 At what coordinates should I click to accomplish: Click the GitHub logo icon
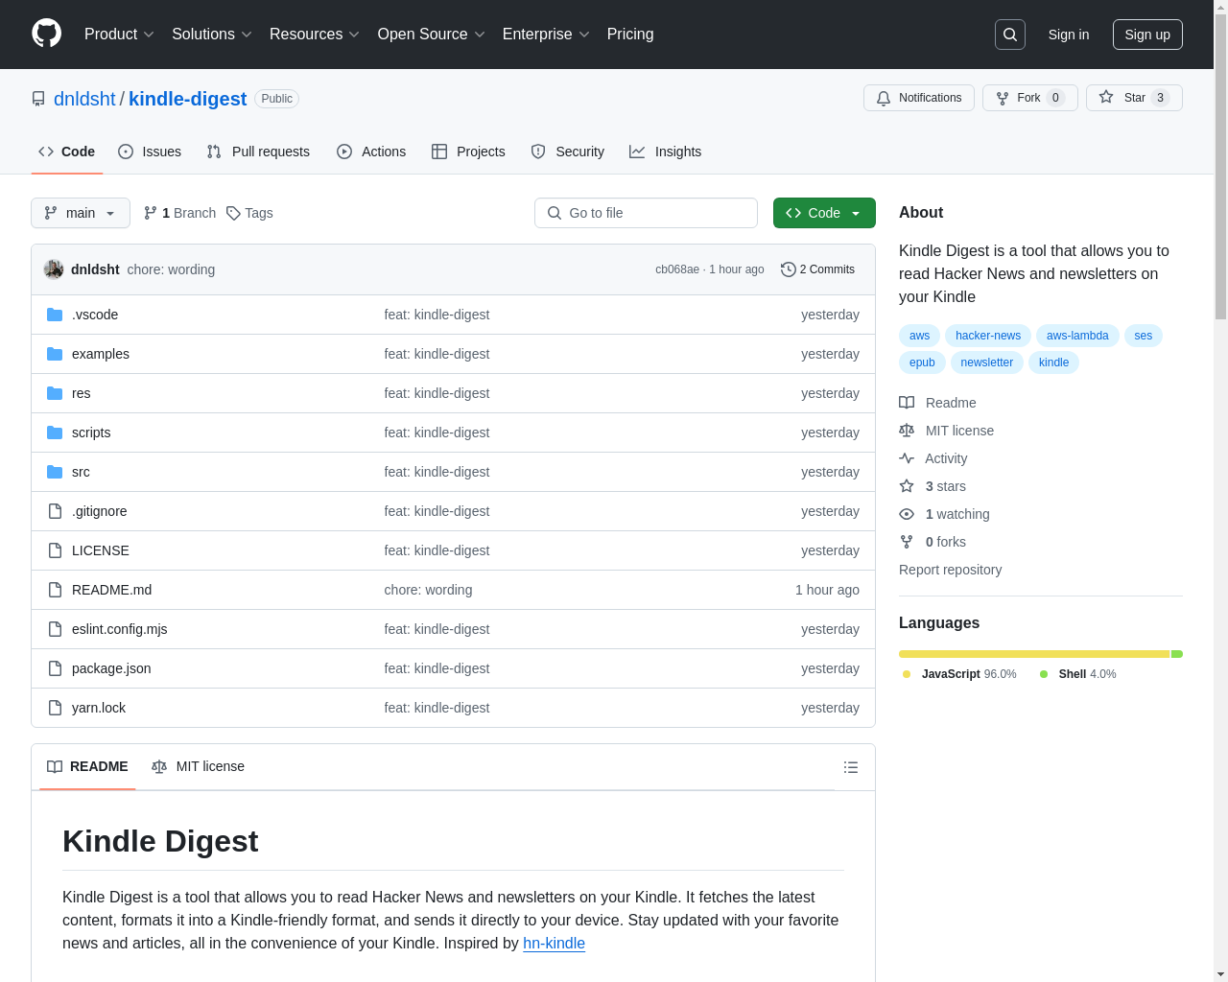(47, 34)
